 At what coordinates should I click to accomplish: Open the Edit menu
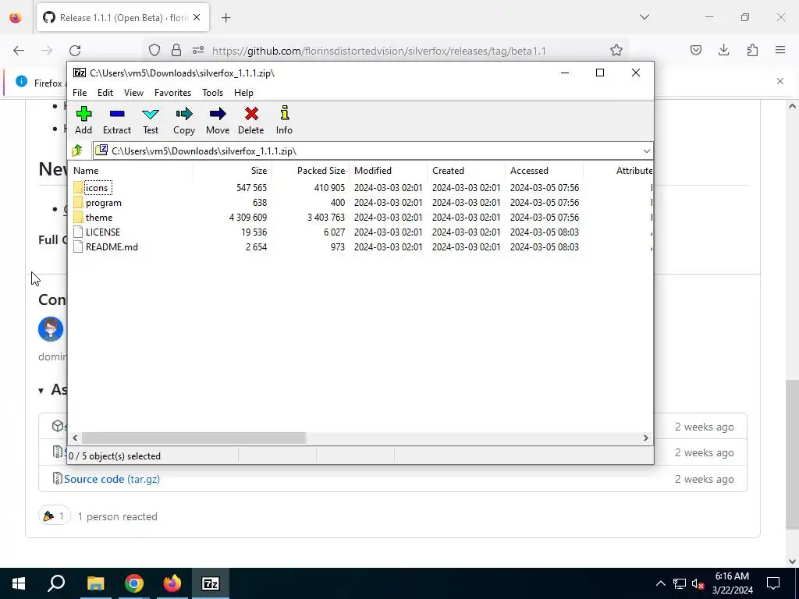pos(105,93)
